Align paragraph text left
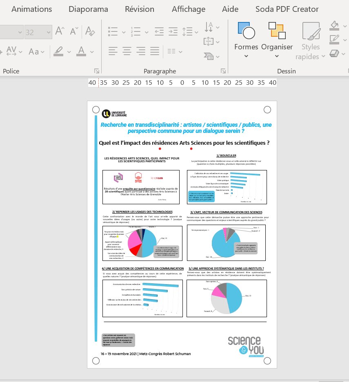Screen dimensions: 349x382 tap(113, 51)
